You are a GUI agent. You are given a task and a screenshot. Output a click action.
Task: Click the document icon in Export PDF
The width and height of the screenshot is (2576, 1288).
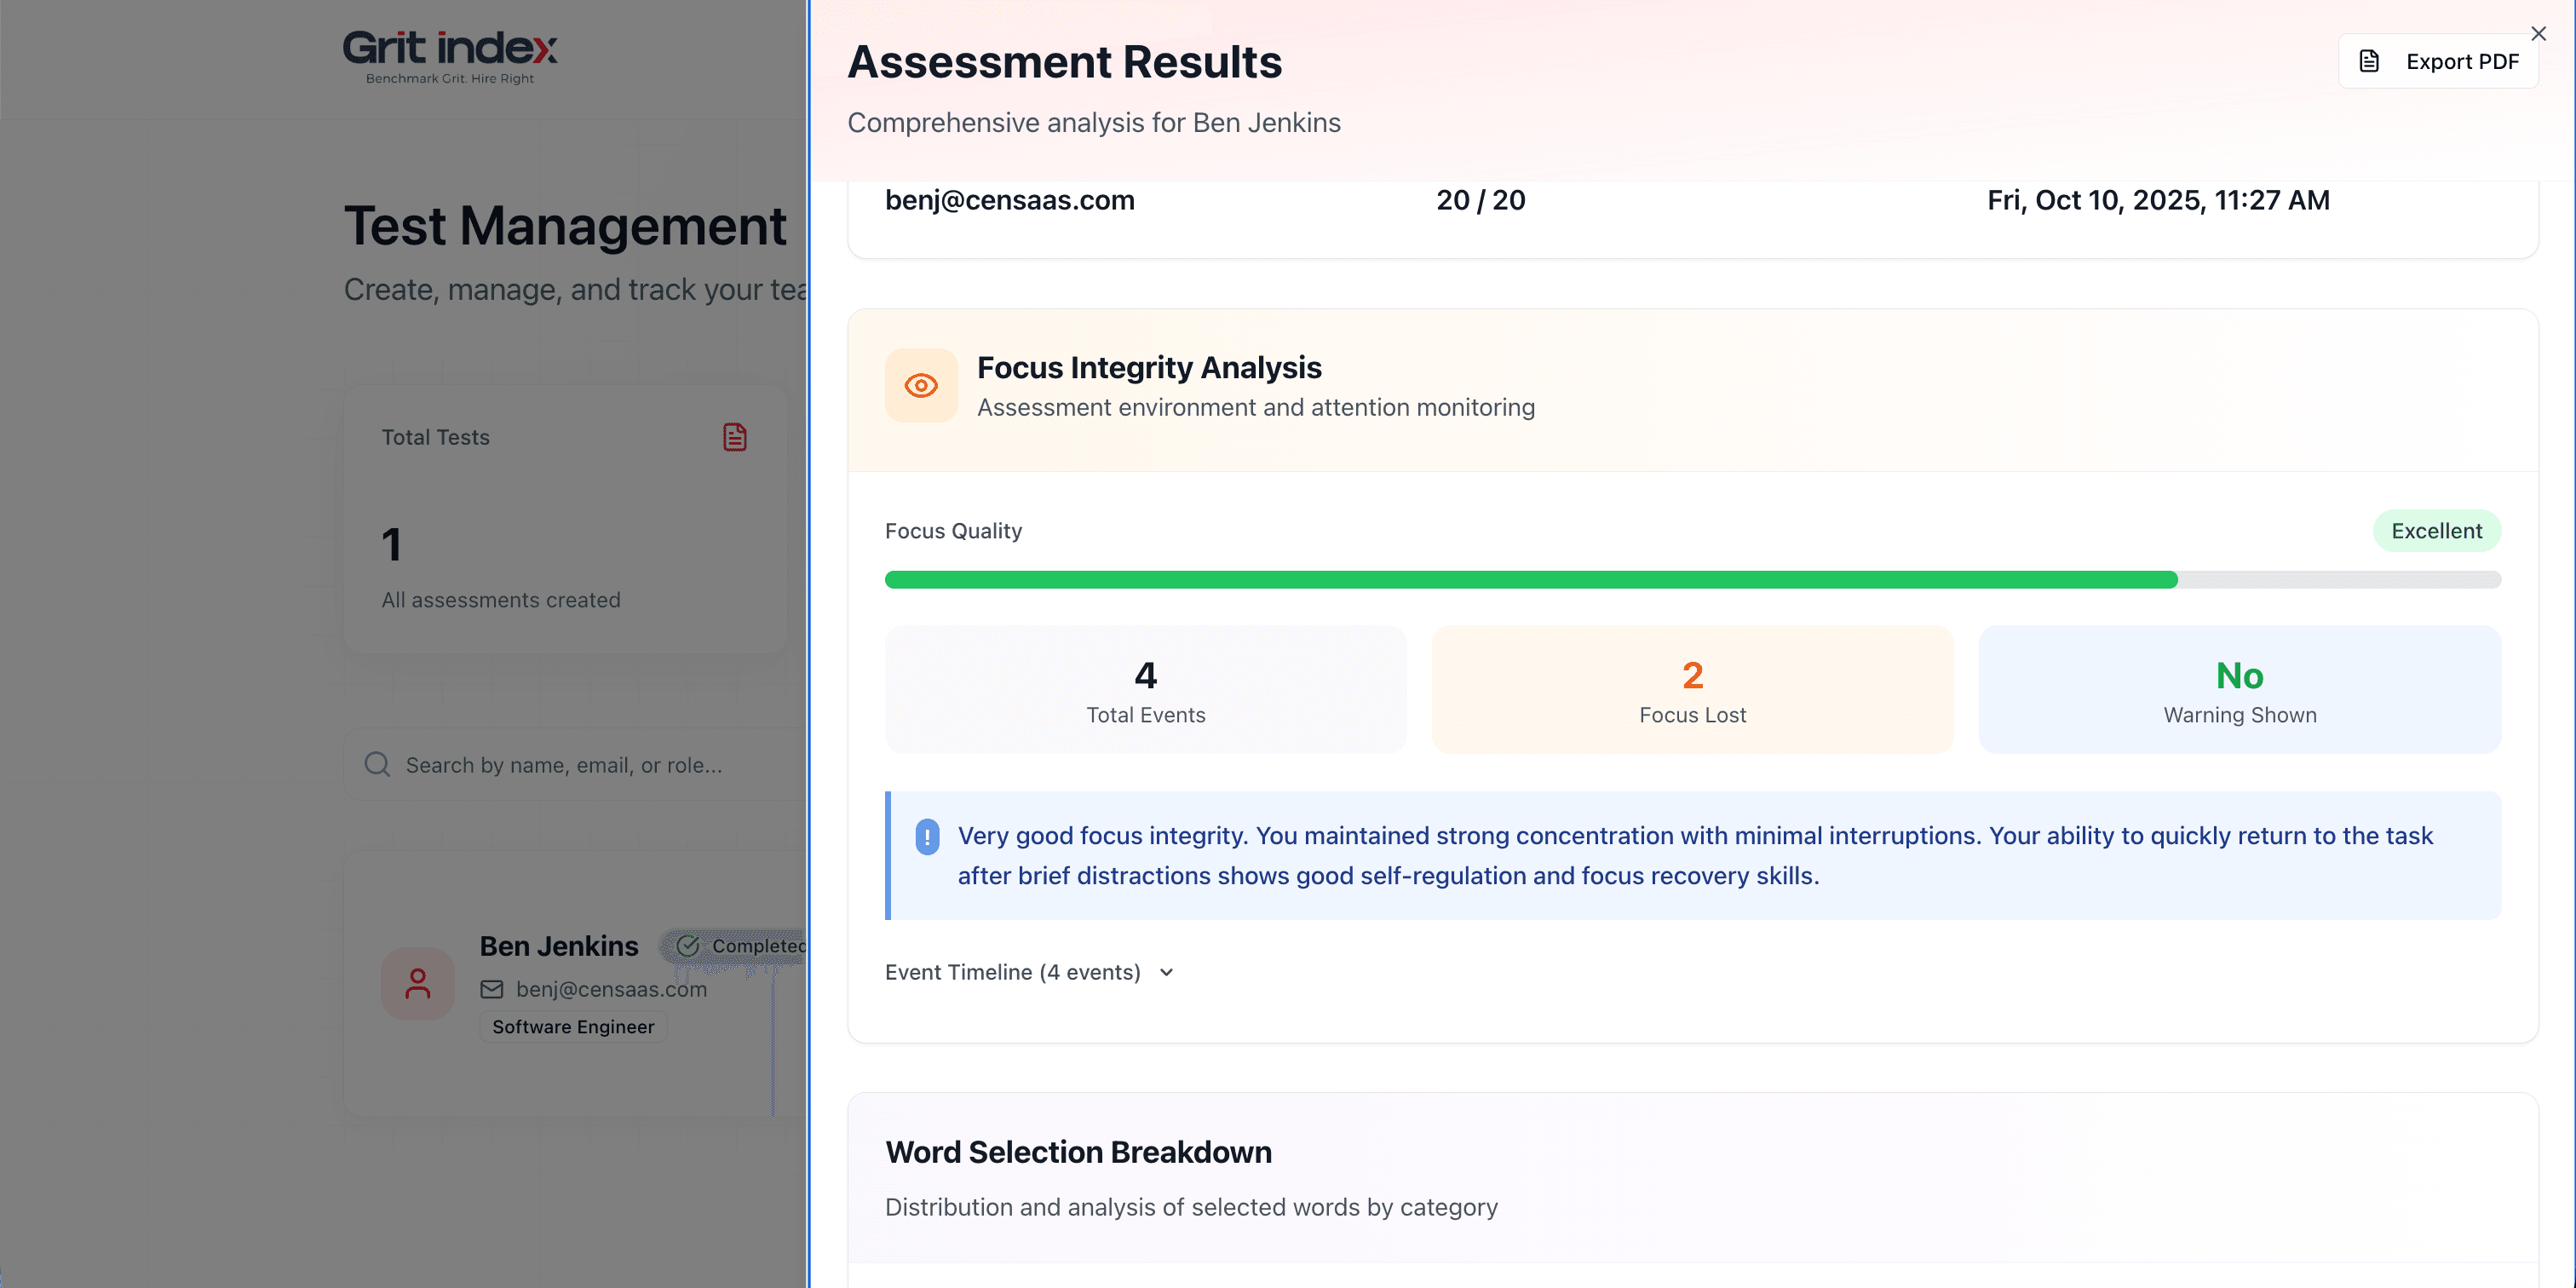coord(2369,62)
